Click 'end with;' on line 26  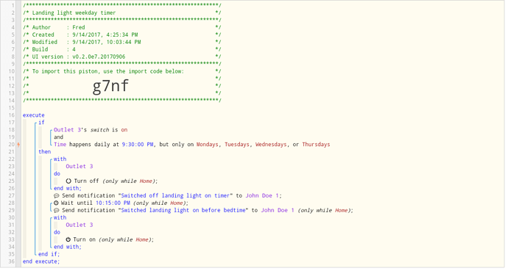point(68,188)
